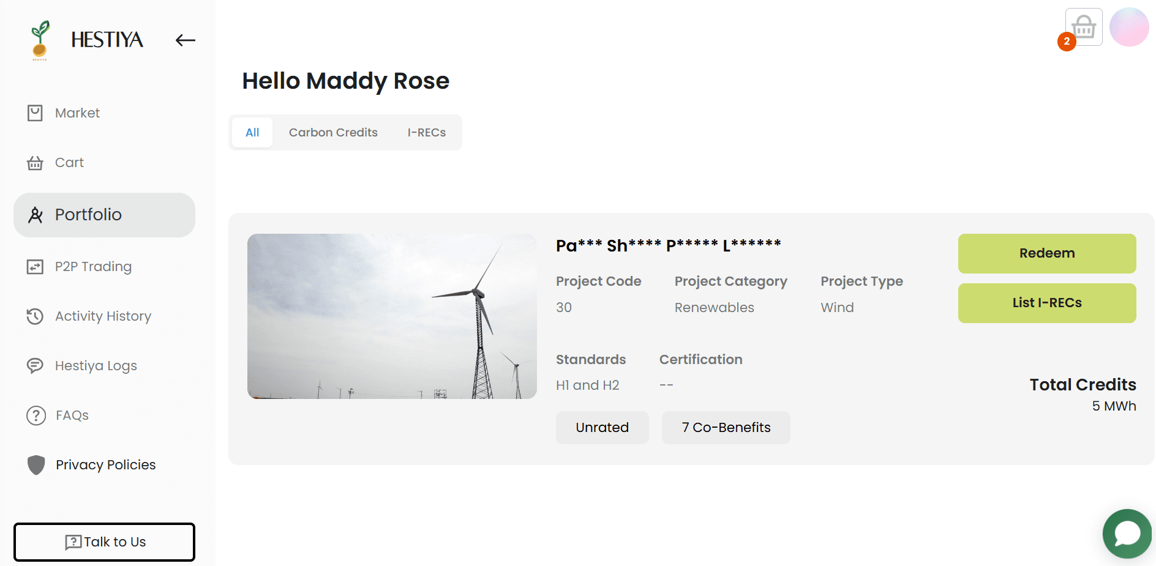Switch to the Carbon Credits tab

click(333, 132)
